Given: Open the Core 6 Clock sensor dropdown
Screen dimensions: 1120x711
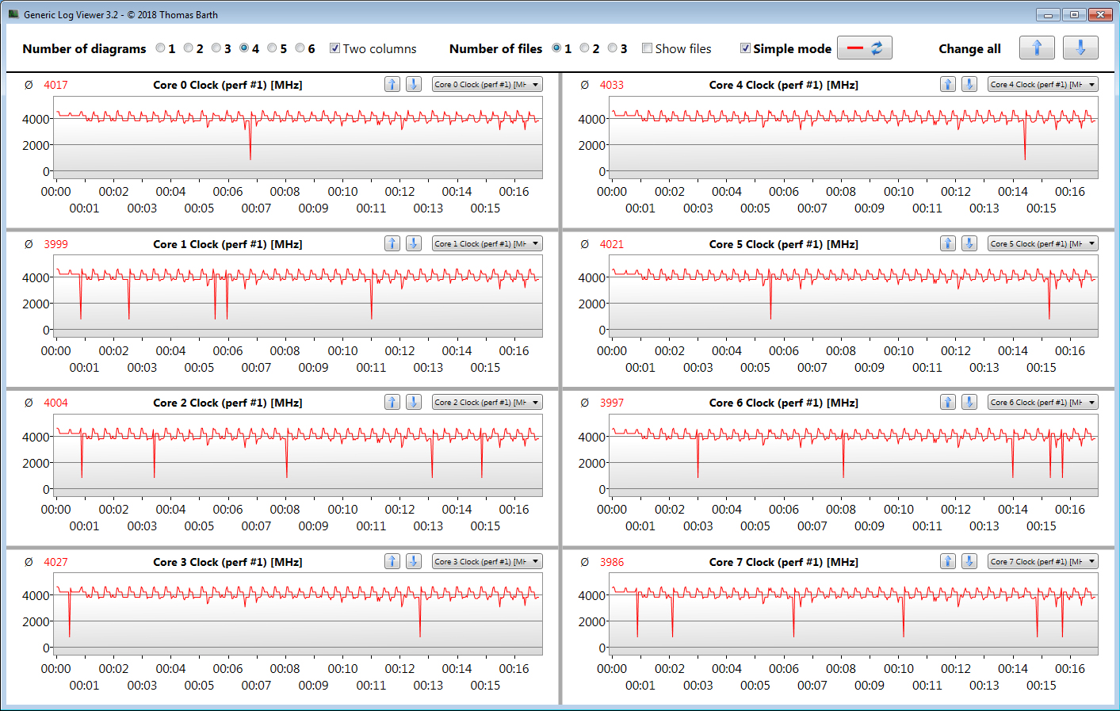Looking at the screenshot, I should [1043, 403].
